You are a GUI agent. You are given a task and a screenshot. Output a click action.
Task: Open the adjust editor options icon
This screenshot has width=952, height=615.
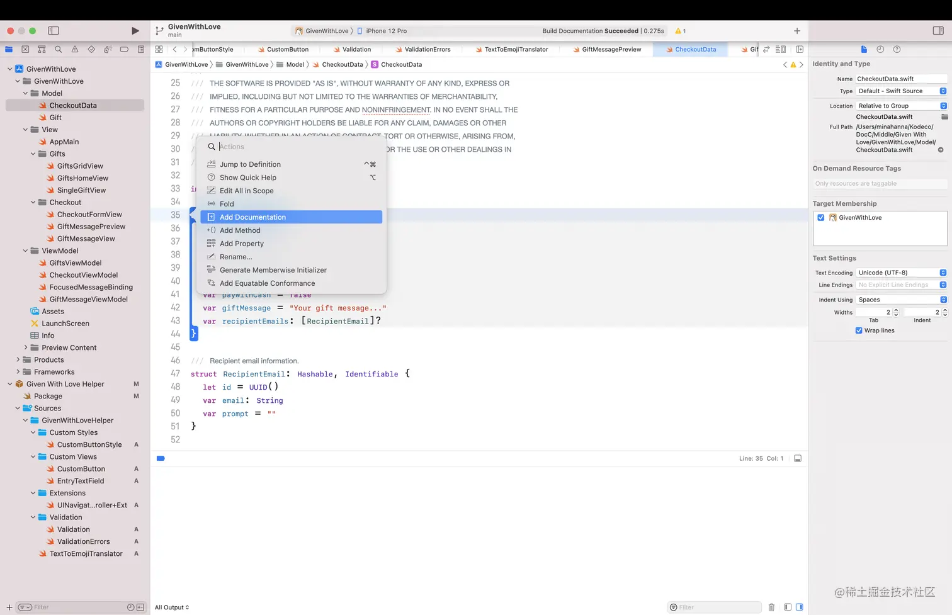[781, 49]
